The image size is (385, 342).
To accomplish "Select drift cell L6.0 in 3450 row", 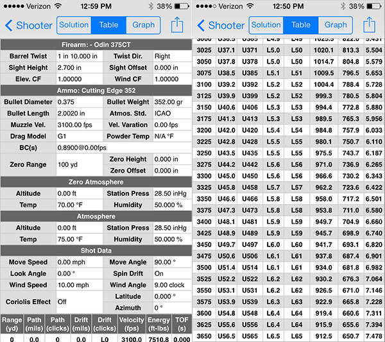I will [x=273, y=244].
